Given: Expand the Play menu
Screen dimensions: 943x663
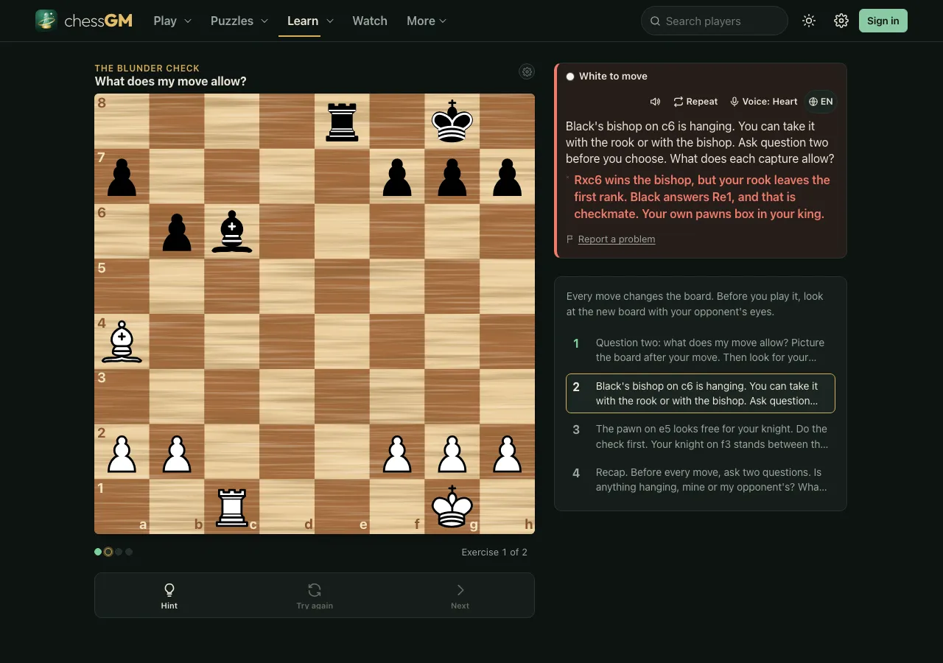Looking at the screenshot, I should click(x=172, y=21).
